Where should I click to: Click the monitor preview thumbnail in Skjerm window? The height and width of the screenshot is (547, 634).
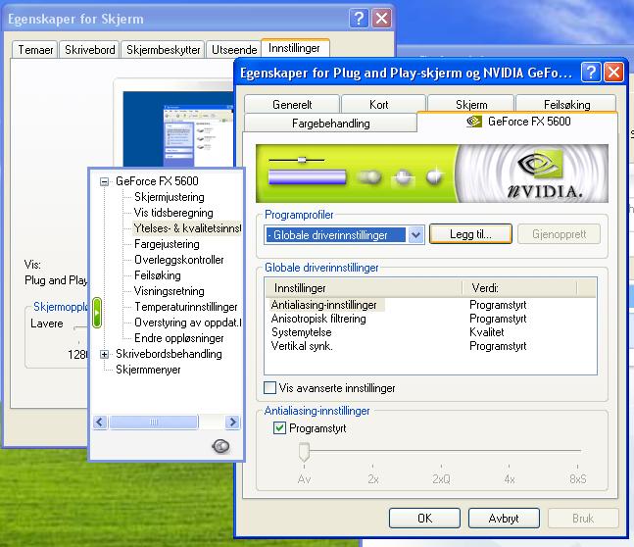(x=178, y=129)
